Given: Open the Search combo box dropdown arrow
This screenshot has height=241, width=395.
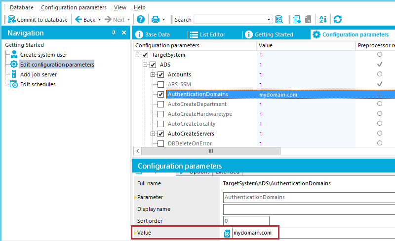Looking at the screenshot, I should 269,20.
